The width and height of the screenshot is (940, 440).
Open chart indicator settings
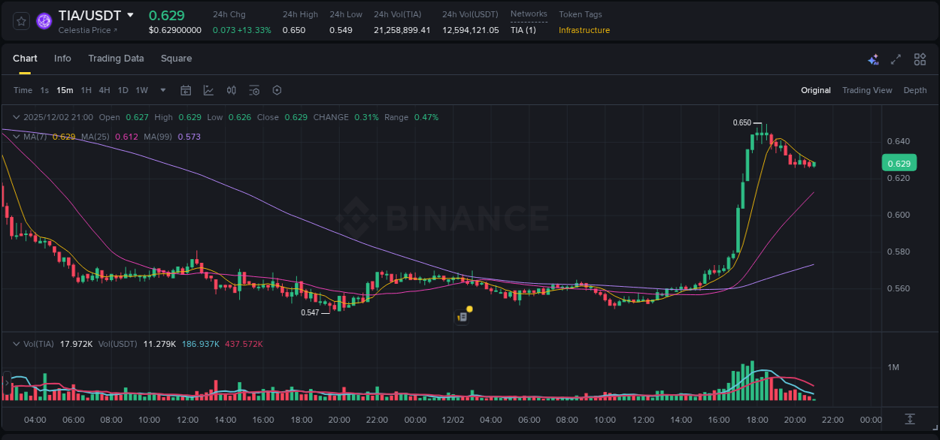tap(253, 90)
